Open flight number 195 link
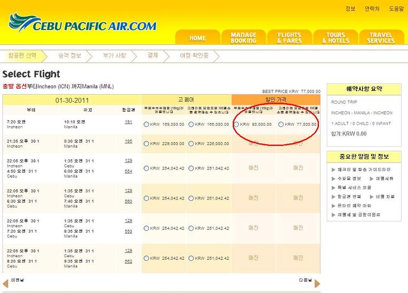Viewport: 408px width, 293px height. tap(129, 142)
